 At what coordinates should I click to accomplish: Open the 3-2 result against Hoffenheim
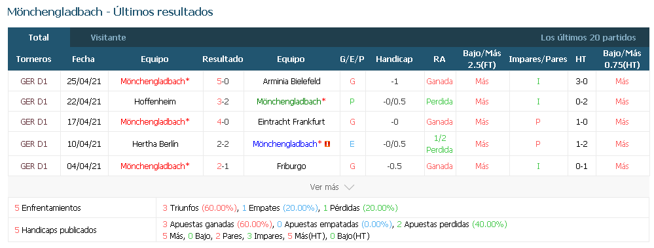tap(223, 102)
